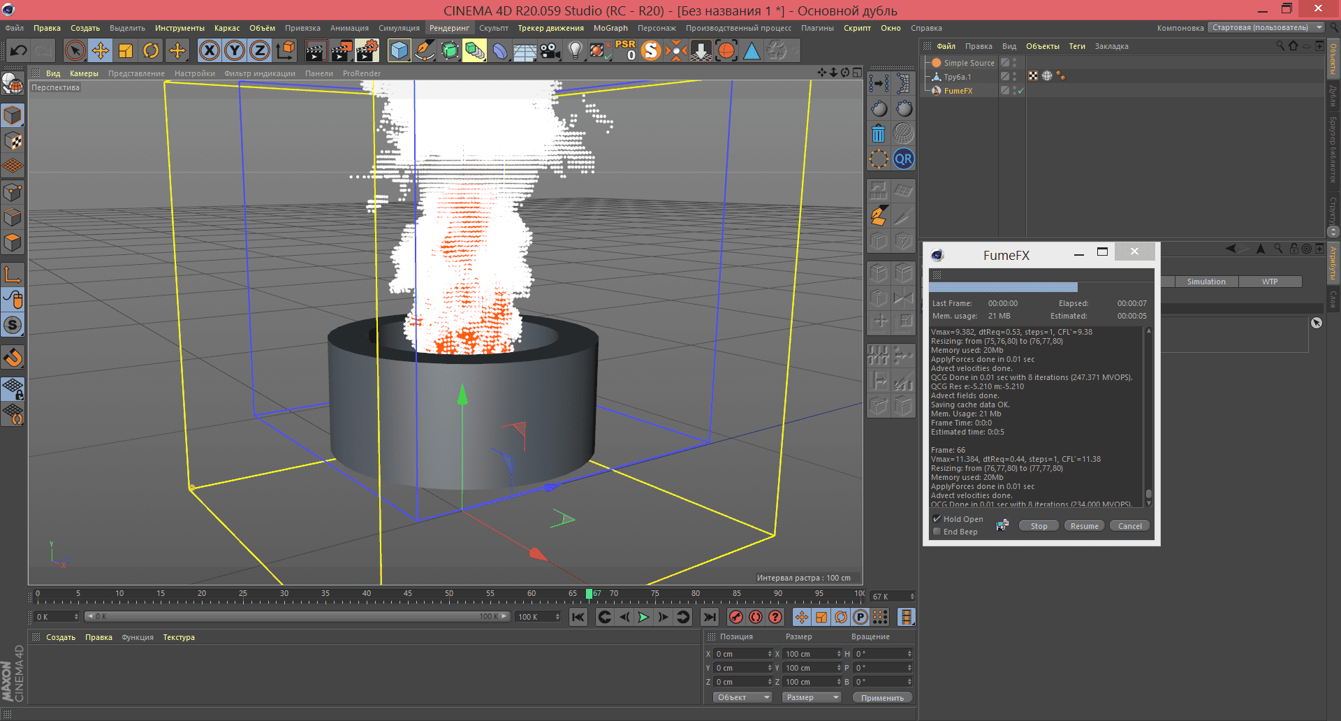Open the spline Pen tool

pos(425,50)
